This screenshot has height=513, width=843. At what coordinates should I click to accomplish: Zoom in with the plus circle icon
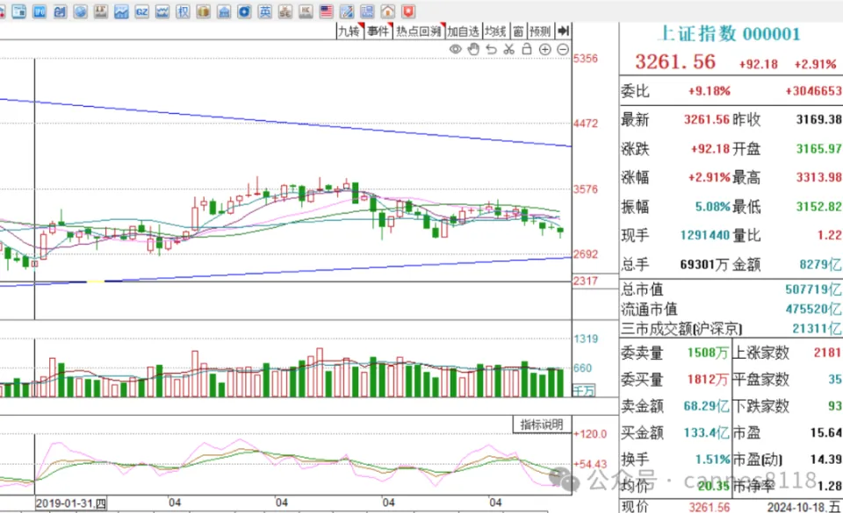544,49
